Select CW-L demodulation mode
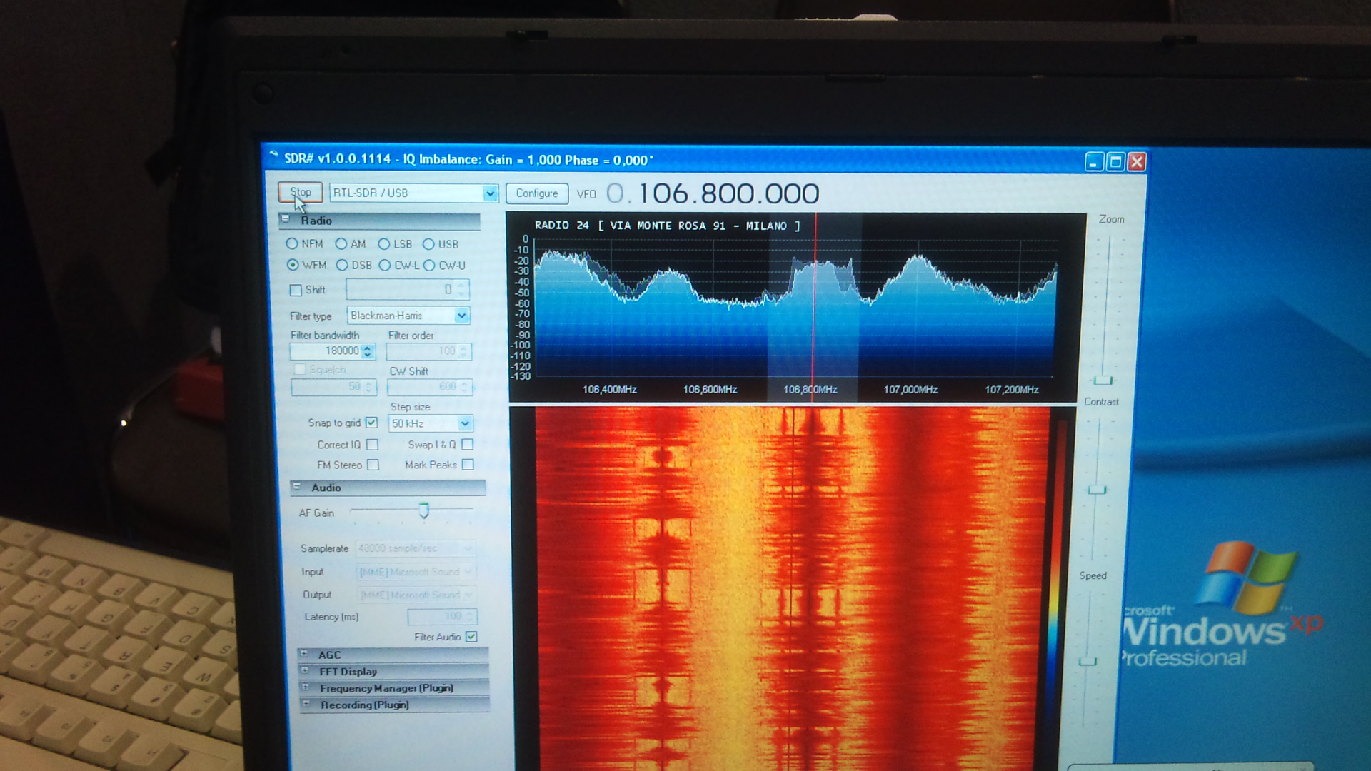The height and width of the screenshot is (771, 1371). pyautogui.click(x=385, y=266)
